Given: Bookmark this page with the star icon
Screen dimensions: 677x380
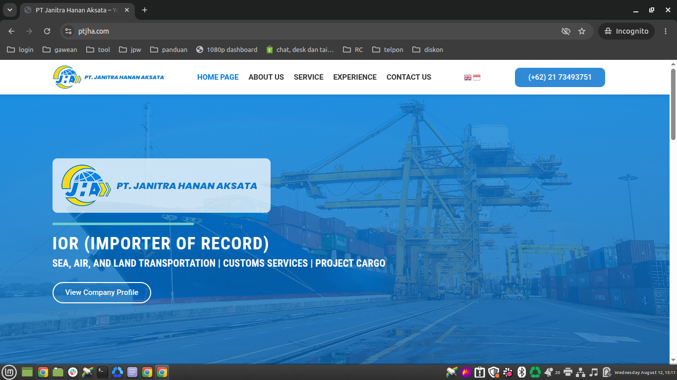Looking at the screenshot, I should point(582,31).
